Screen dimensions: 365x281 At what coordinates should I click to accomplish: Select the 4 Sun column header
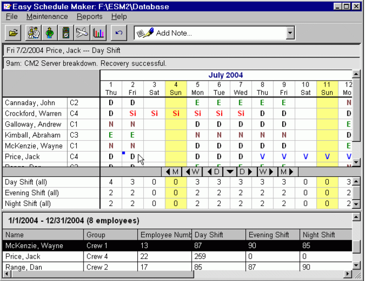coord(176,89)
